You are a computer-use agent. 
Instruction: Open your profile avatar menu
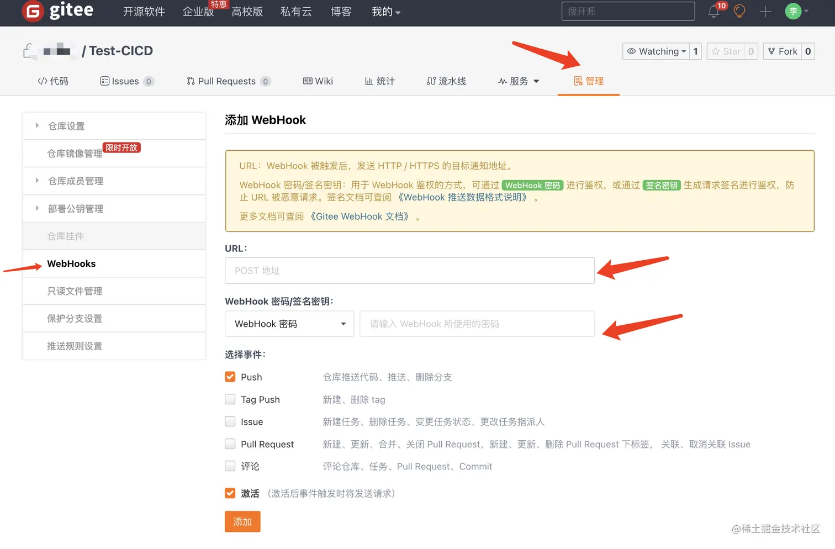coord(794,11)
